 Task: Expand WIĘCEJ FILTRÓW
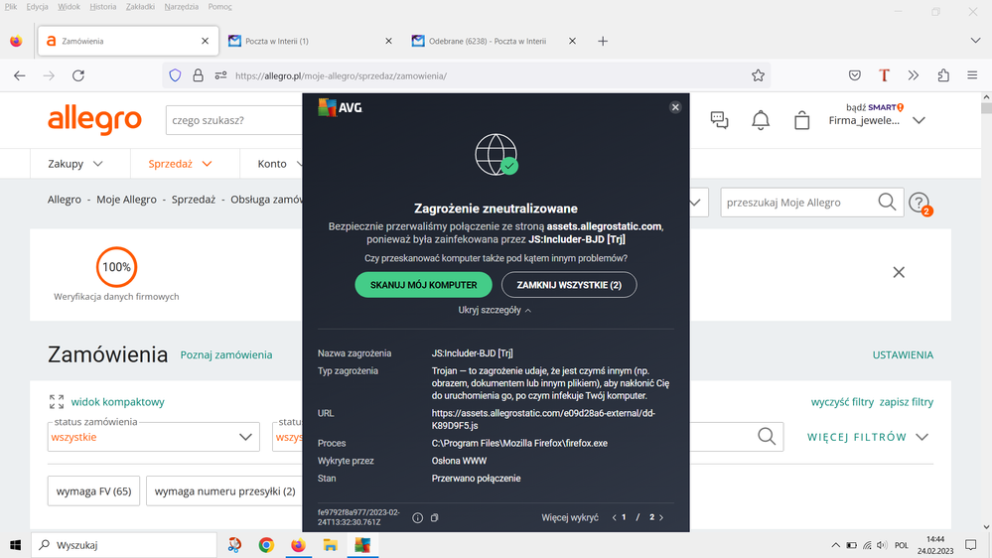click(867, 437)
